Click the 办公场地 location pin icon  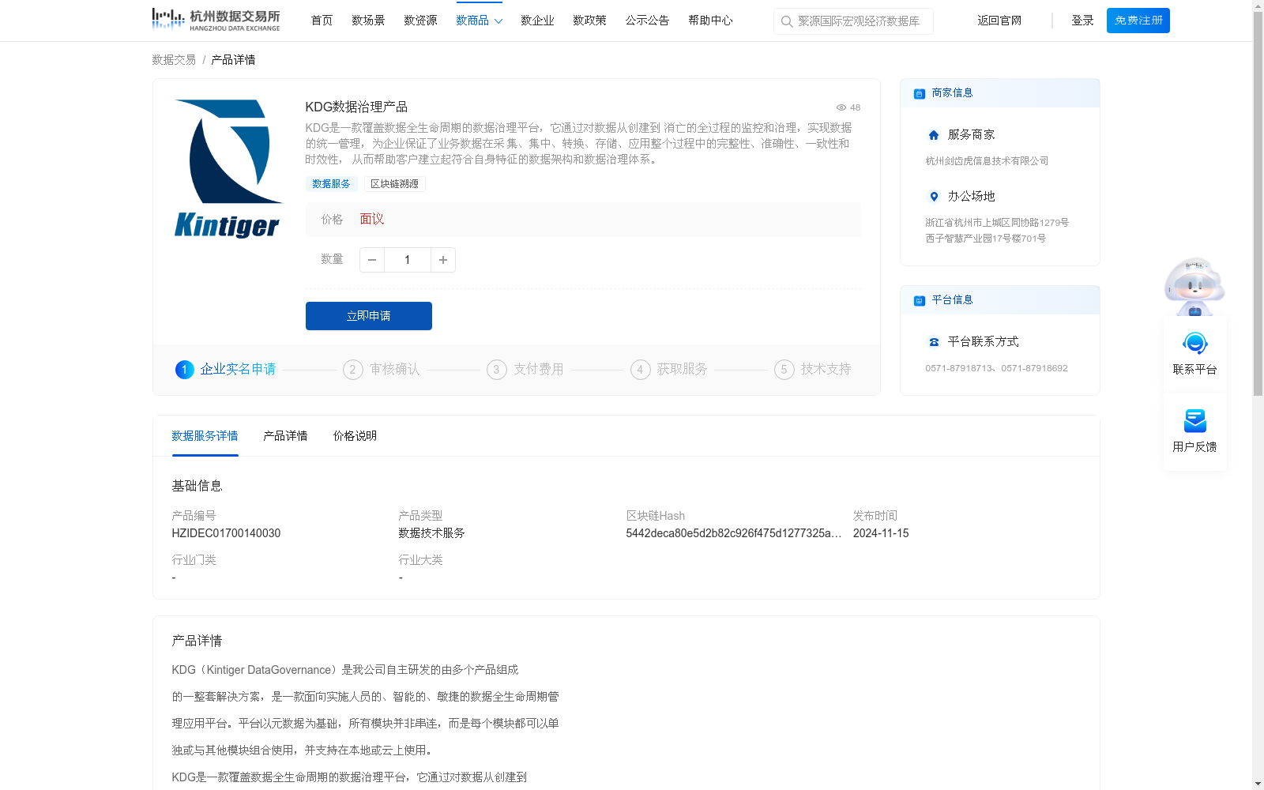pos(934,197)
